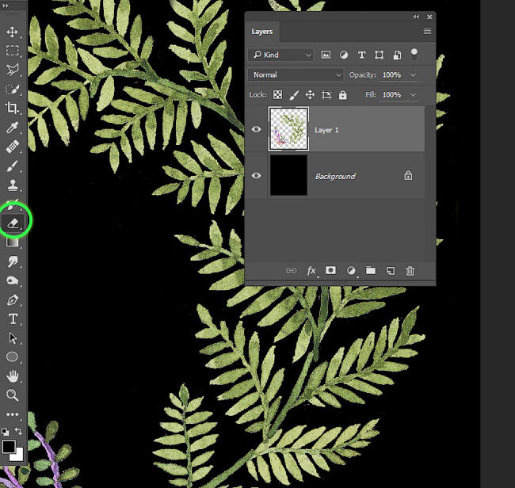This screenshot has width=515, height=488.
Task: Hide the Background layer eye
Action: [256, 176]
